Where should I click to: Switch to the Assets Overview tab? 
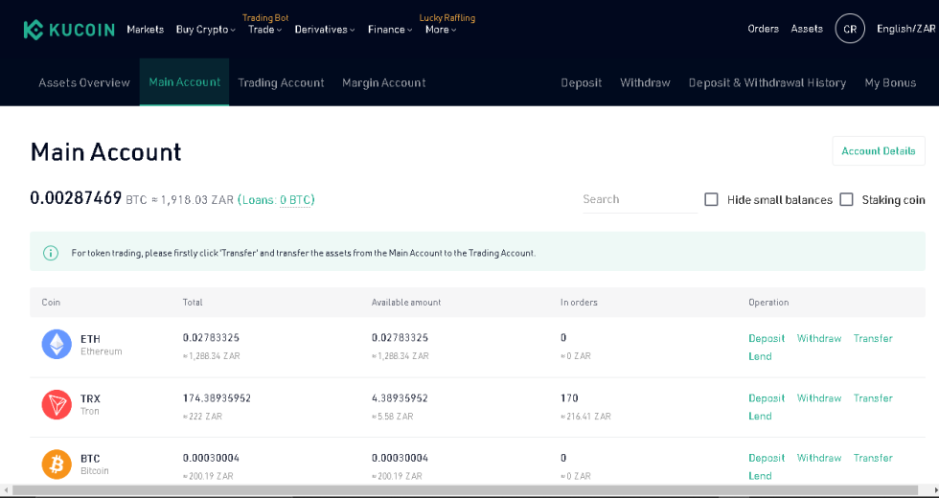click(84, 82)
